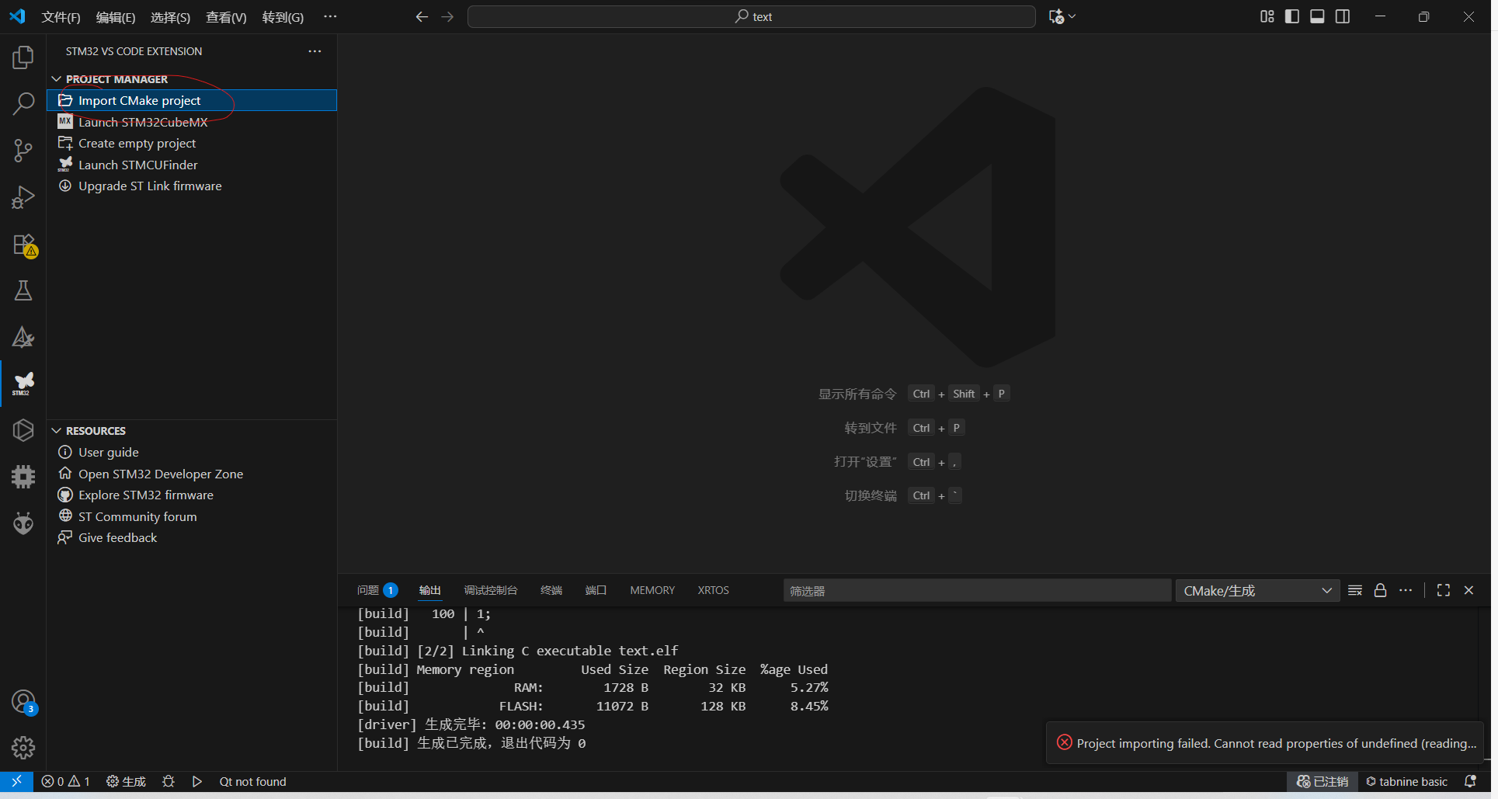Open the CMake/生成 output channel dropdown
This screenshot has height=799, width=1498.
(x=1256, y=591)
